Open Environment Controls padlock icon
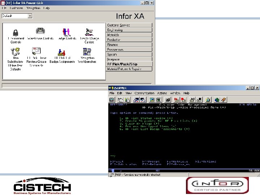This screenshot has height=195, width=260. [16, 33]
